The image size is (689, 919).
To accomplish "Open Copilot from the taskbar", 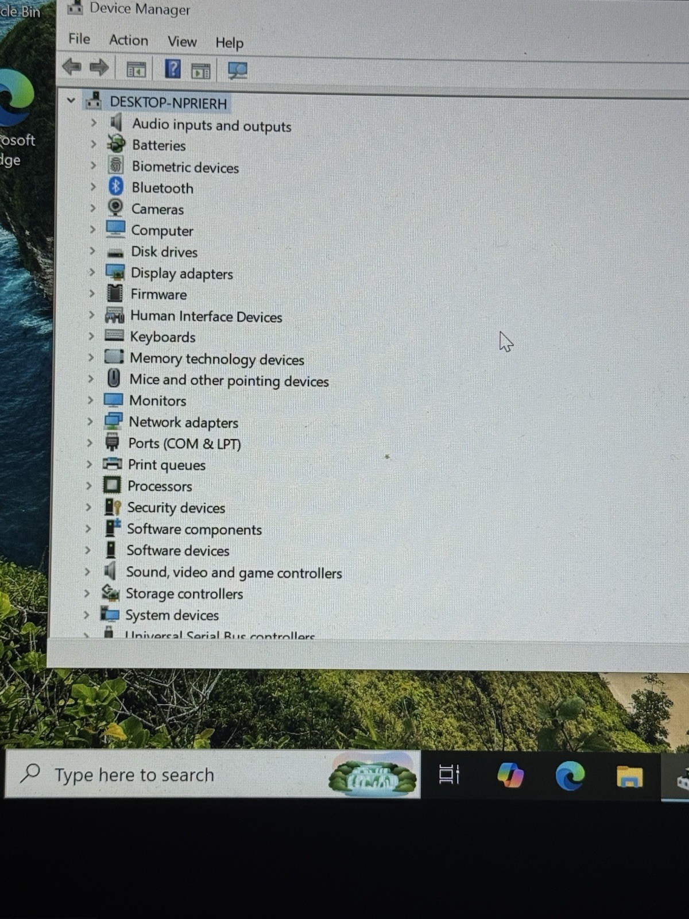I will 510,775.
